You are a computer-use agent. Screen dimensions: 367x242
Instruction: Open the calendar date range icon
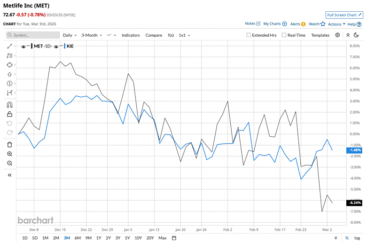point(174,238)
